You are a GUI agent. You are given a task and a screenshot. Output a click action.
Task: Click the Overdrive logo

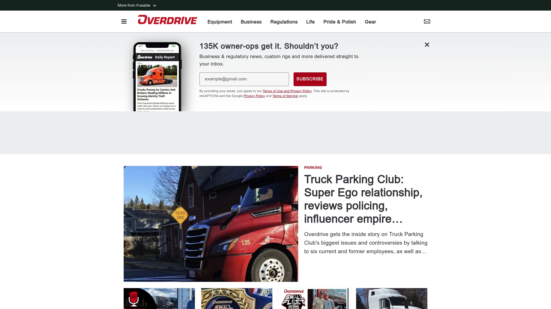167,20
